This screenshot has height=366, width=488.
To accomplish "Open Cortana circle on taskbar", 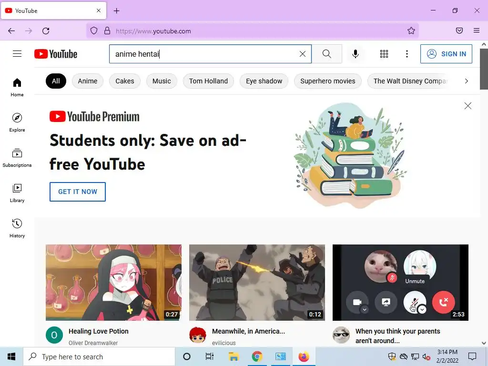I will tap(187, 356).
